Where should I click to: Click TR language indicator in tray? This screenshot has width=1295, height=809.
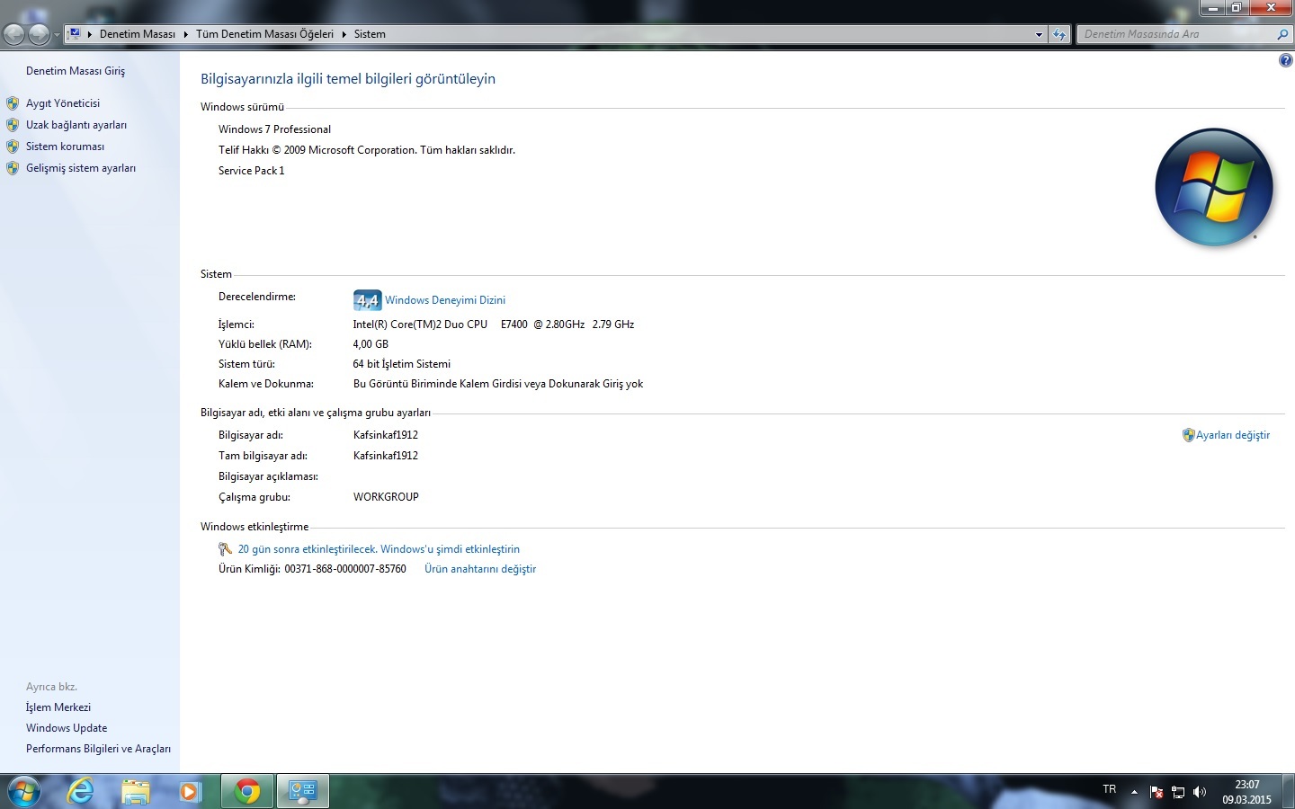1110,789
